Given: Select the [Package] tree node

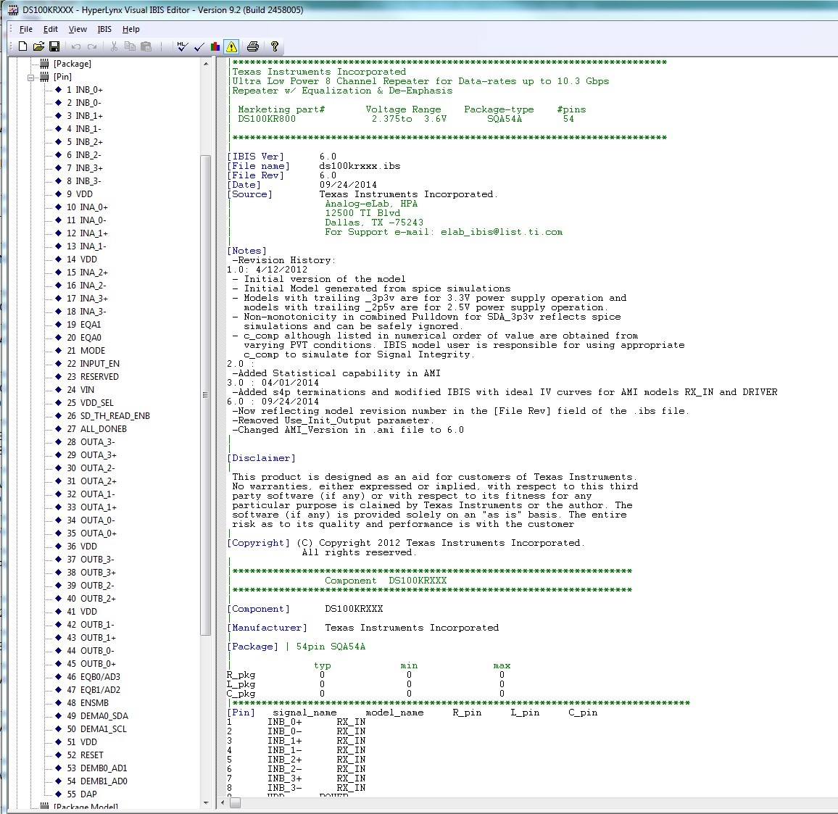Looking at the screenshot, I should pyautogui.click(x=72, y=64).
